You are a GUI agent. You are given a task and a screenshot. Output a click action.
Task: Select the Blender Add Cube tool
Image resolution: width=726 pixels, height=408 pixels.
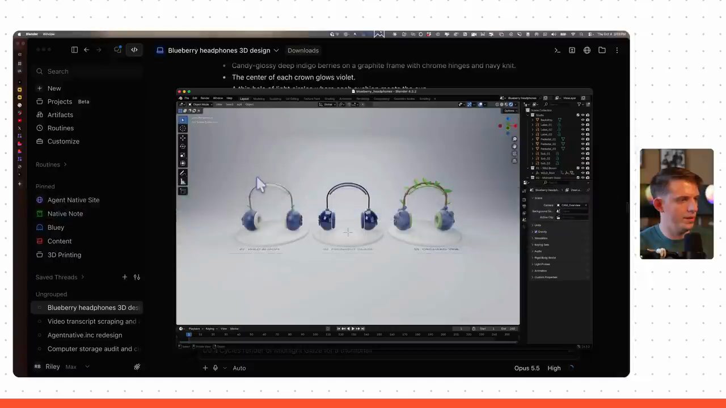point(183,191)
